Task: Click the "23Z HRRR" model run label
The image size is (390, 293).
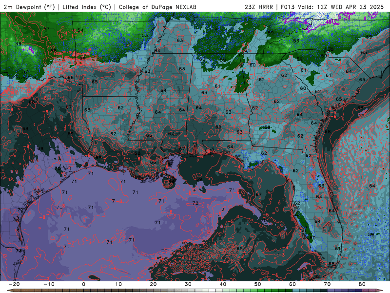Action: tap(259, 7)
